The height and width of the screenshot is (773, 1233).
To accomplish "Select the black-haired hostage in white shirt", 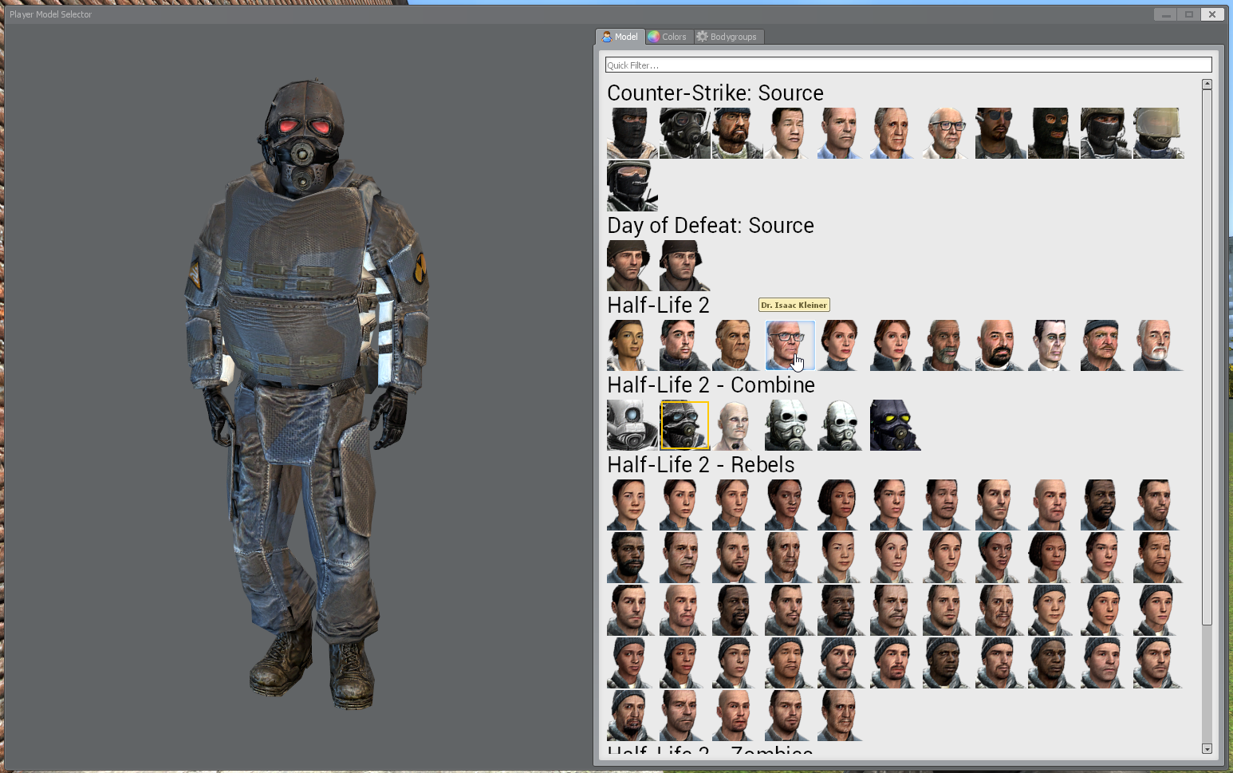I will click(x=790, y=133).
